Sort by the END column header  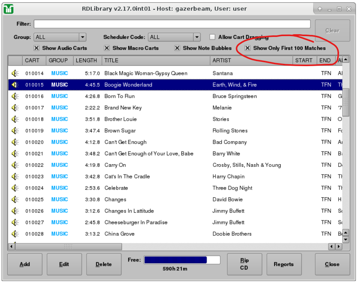(x=326, y=60)
